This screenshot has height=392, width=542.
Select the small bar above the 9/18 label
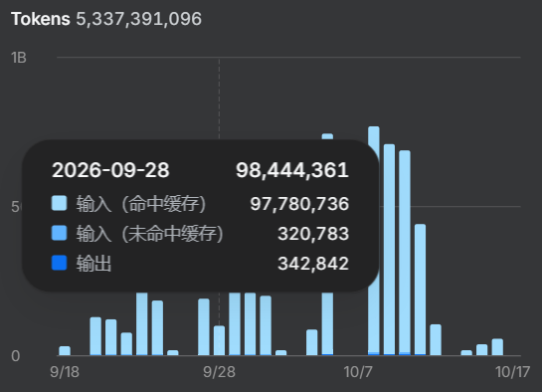(65, 351)
